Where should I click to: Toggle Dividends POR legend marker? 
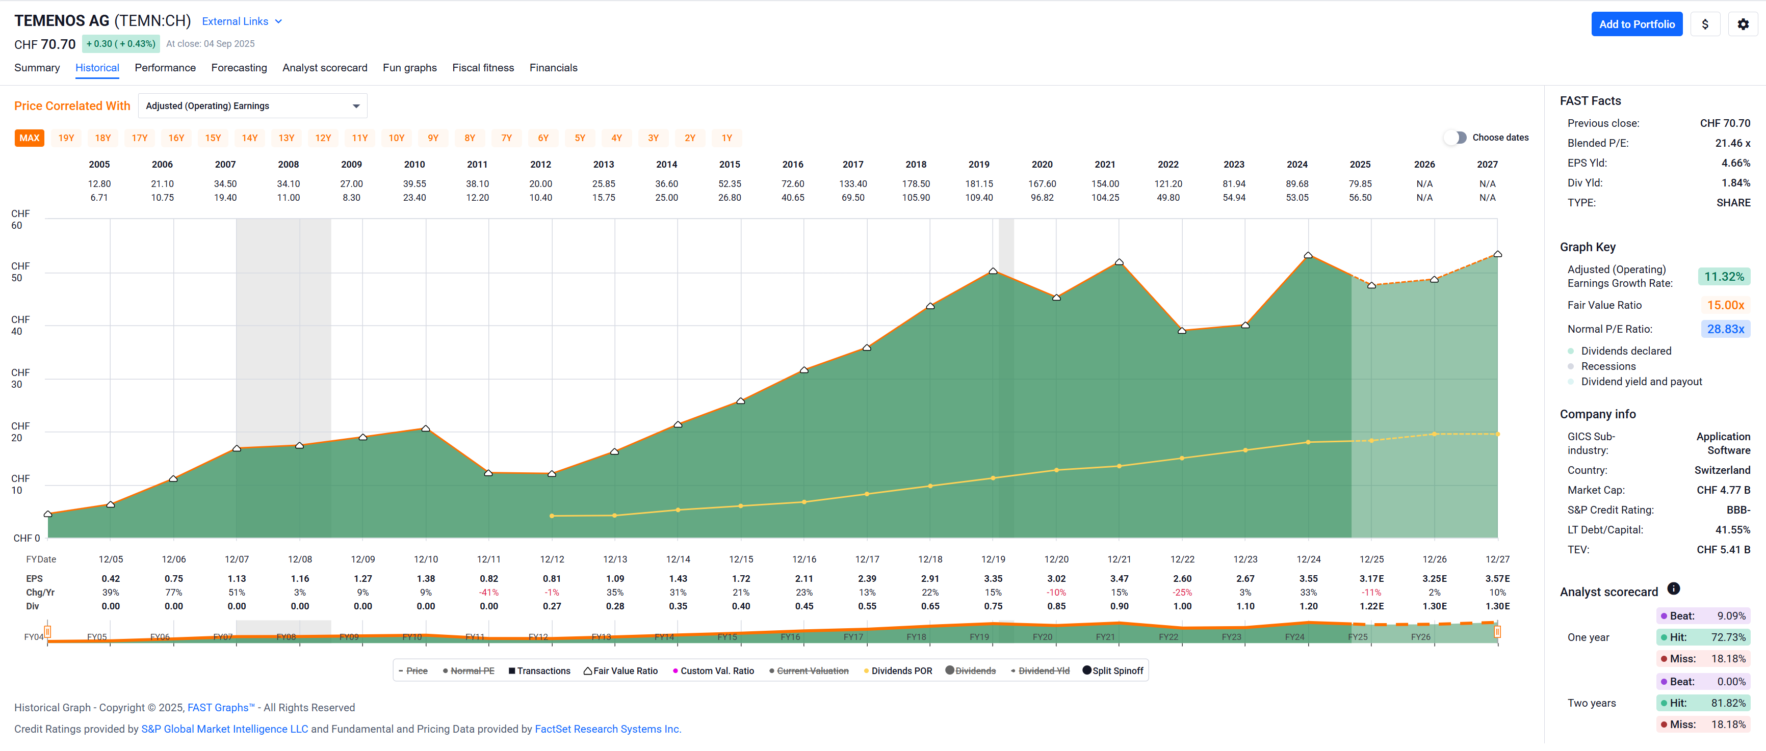(867, 671)
